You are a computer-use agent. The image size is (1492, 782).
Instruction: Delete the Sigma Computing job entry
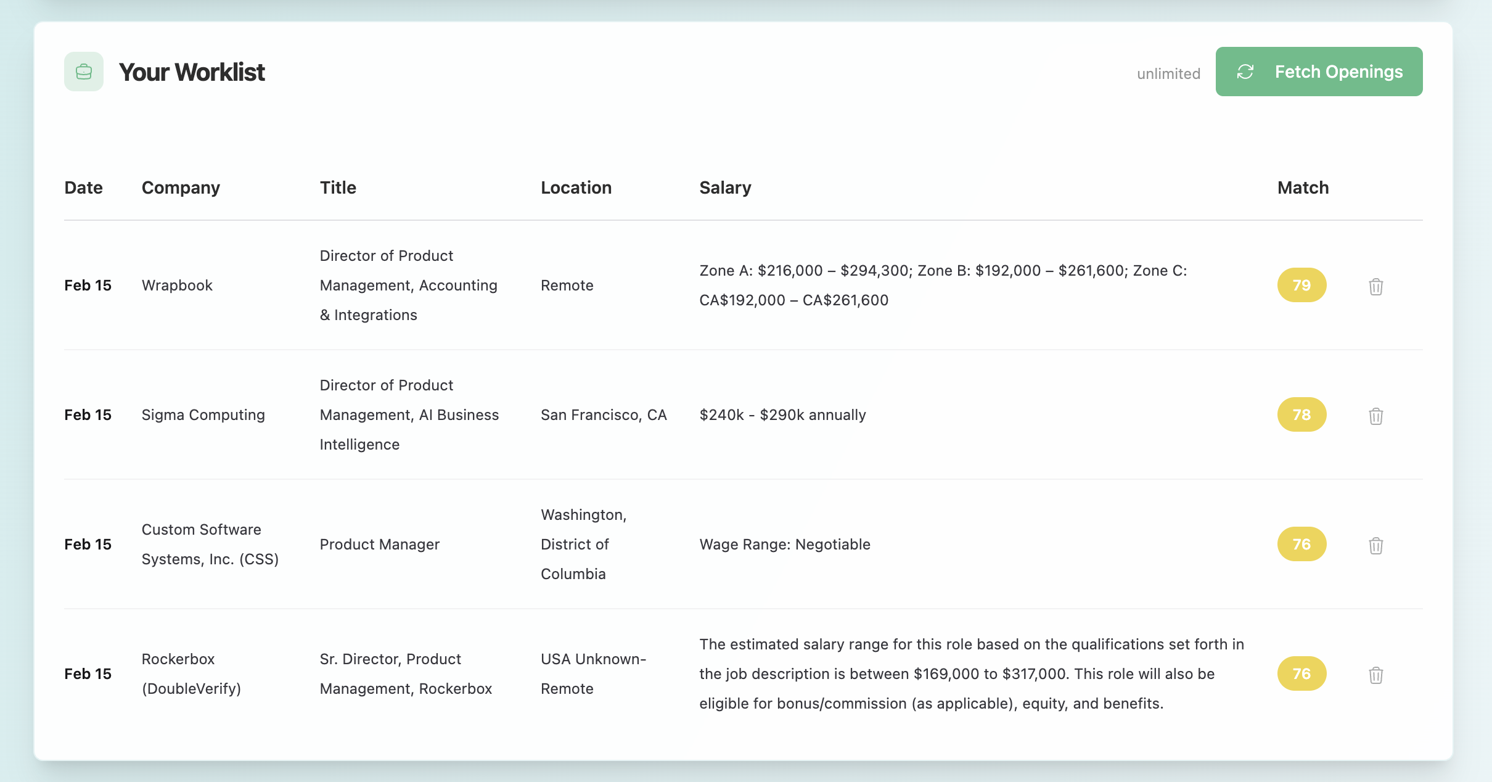1375,416
